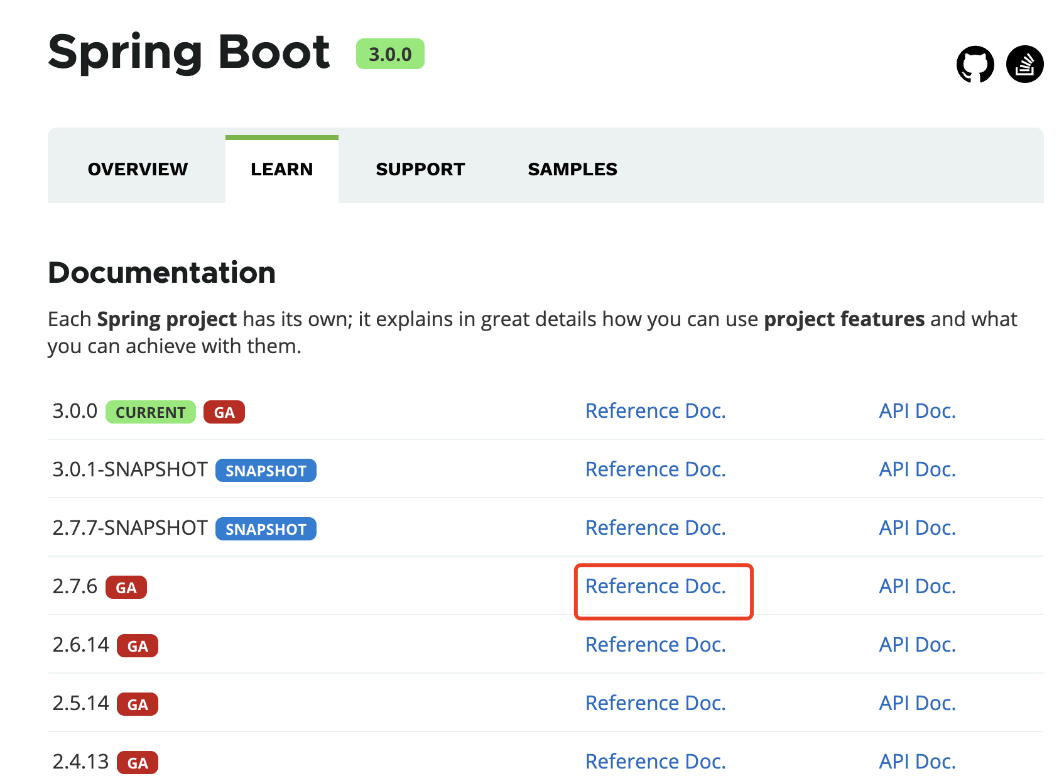The height and width of the screenshot is (783, 1064).
Task: Click the GA badge for version 2.7.6
Action: 126,588
